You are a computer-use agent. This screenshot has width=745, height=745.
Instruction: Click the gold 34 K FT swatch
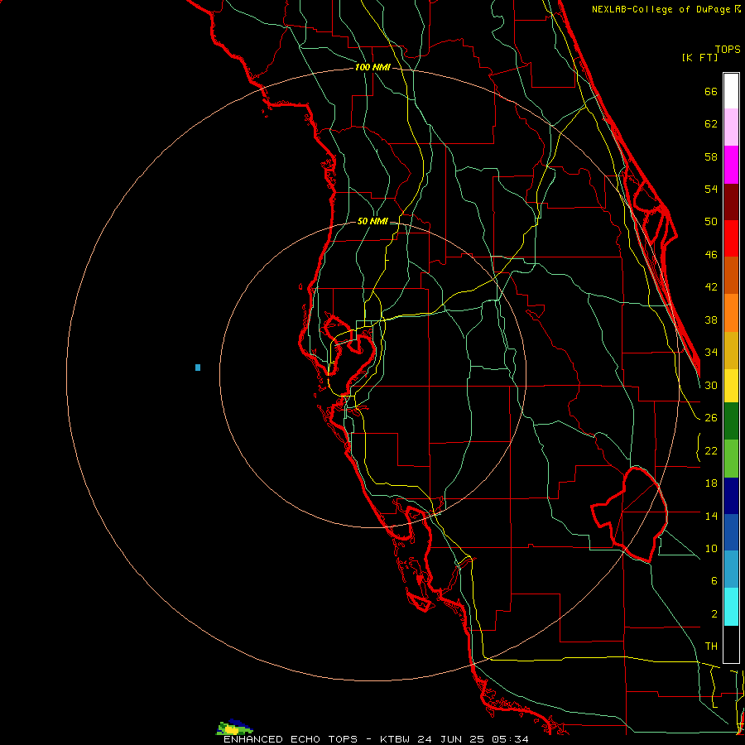731,350
